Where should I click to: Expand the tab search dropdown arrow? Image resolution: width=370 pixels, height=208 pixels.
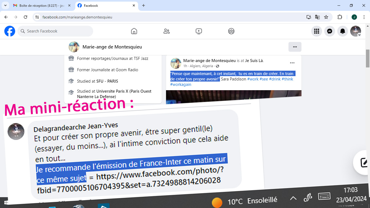coord(5,5)
